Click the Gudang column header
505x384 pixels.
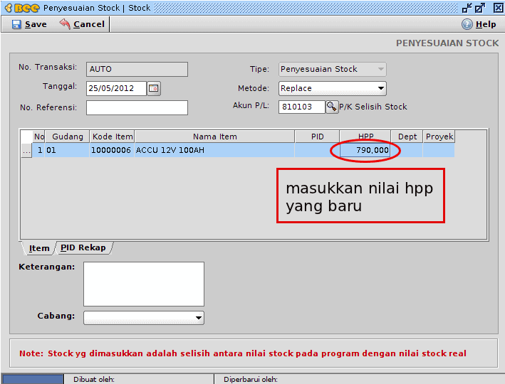(x=68, y=137)
